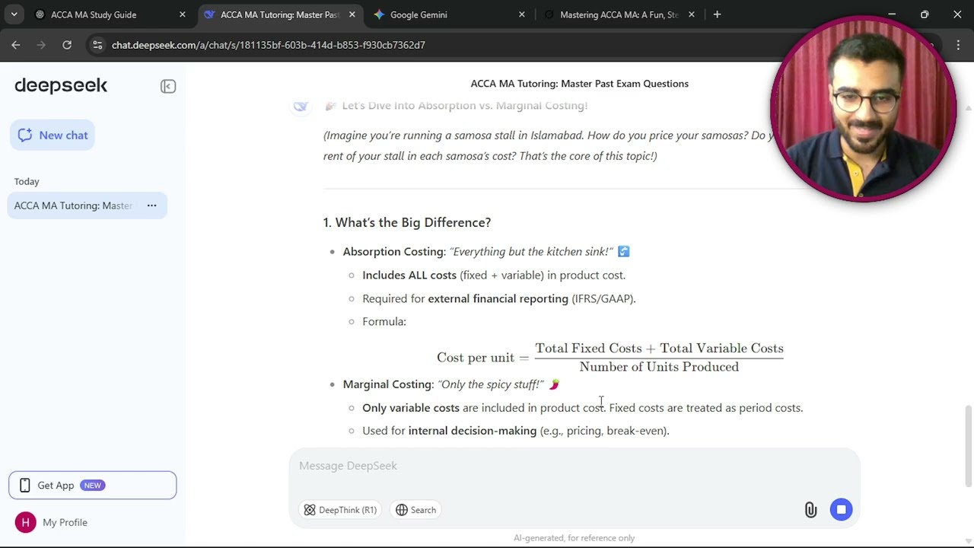Click "internal decision-making" text

coord(472,431)
